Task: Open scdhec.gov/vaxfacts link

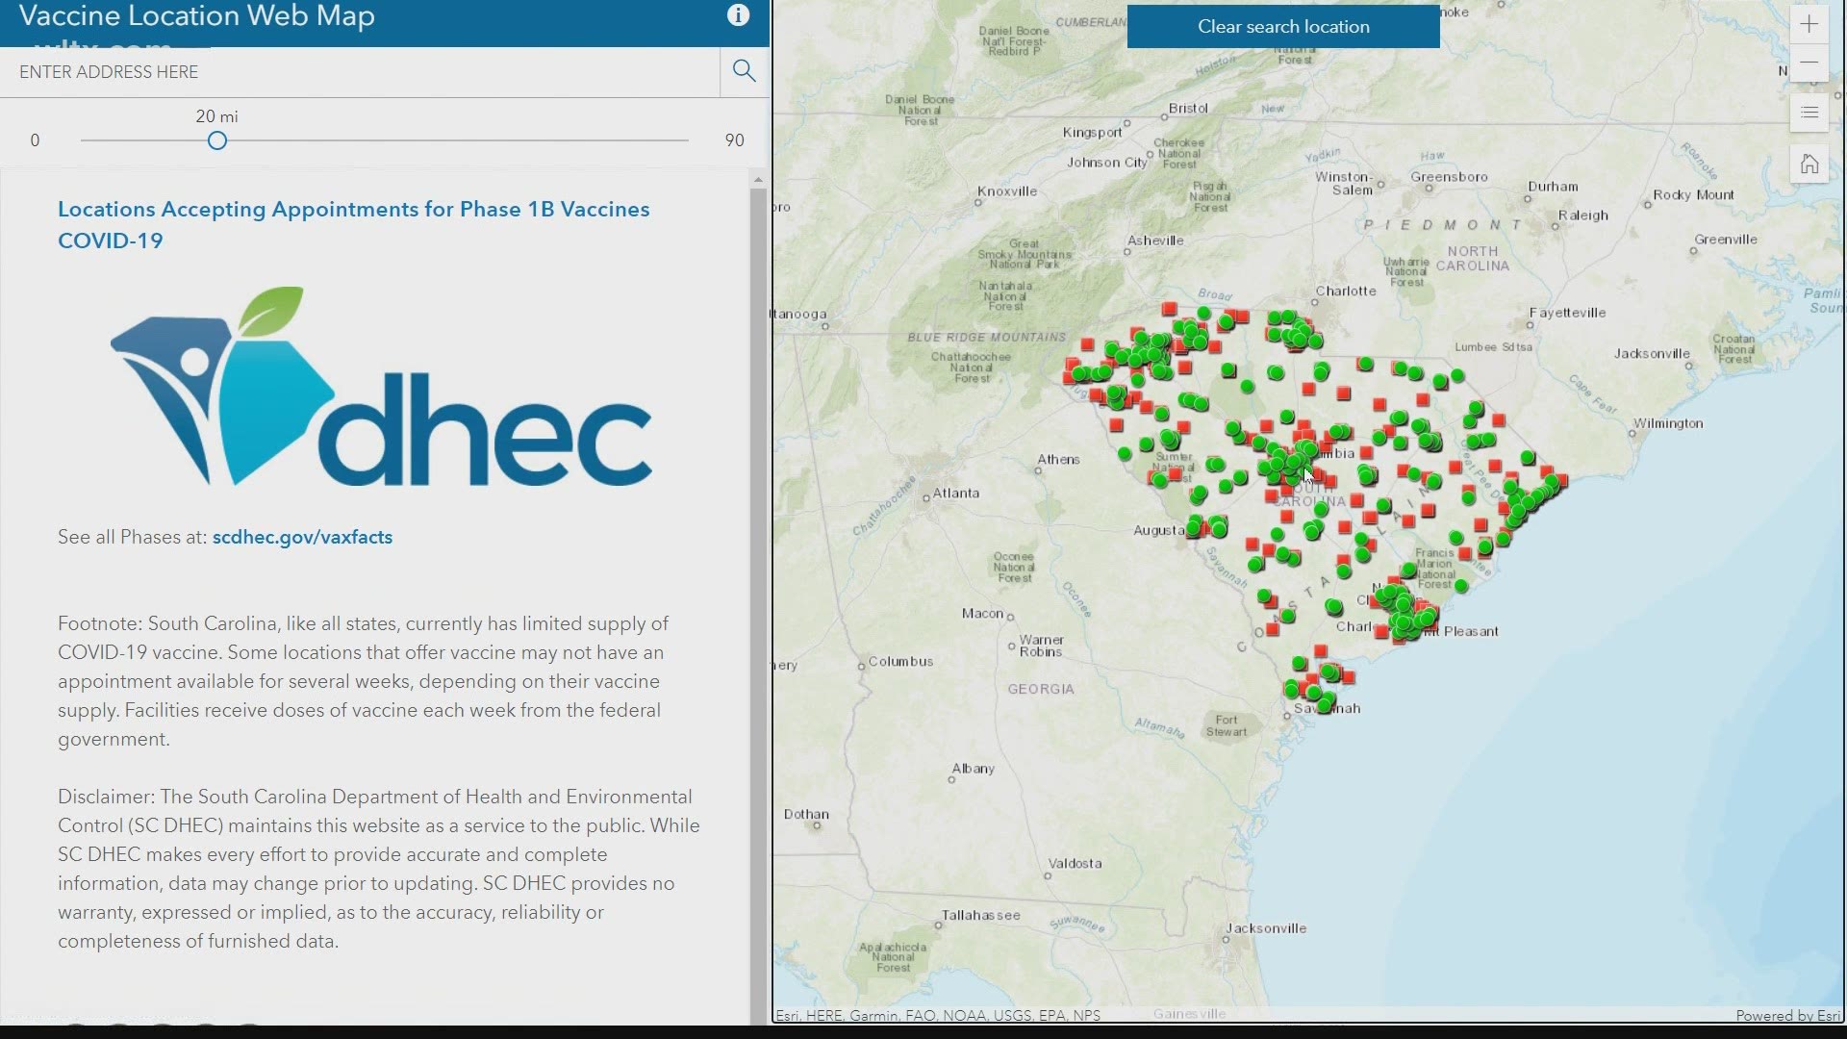Action: [302, 537]
